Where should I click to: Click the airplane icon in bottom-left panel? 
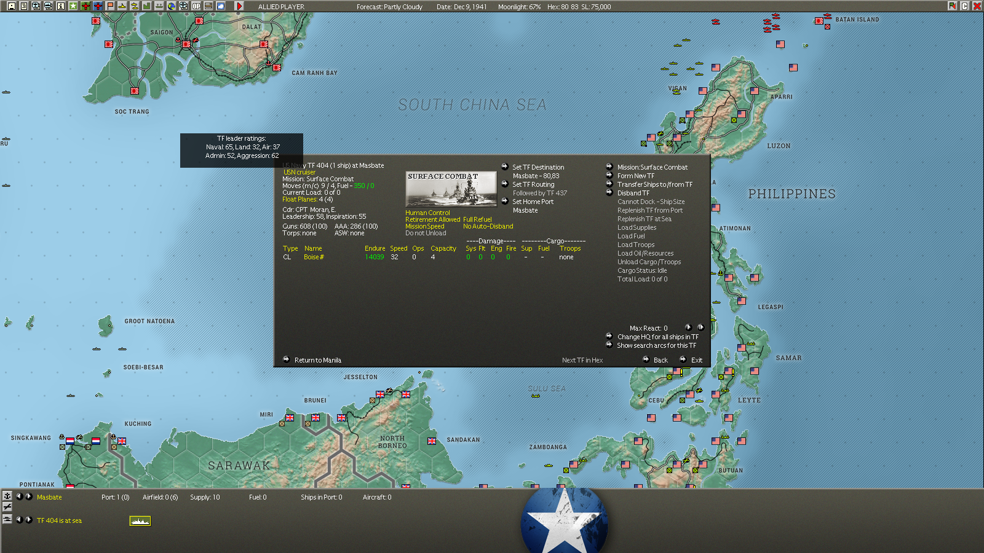[7, 507]
